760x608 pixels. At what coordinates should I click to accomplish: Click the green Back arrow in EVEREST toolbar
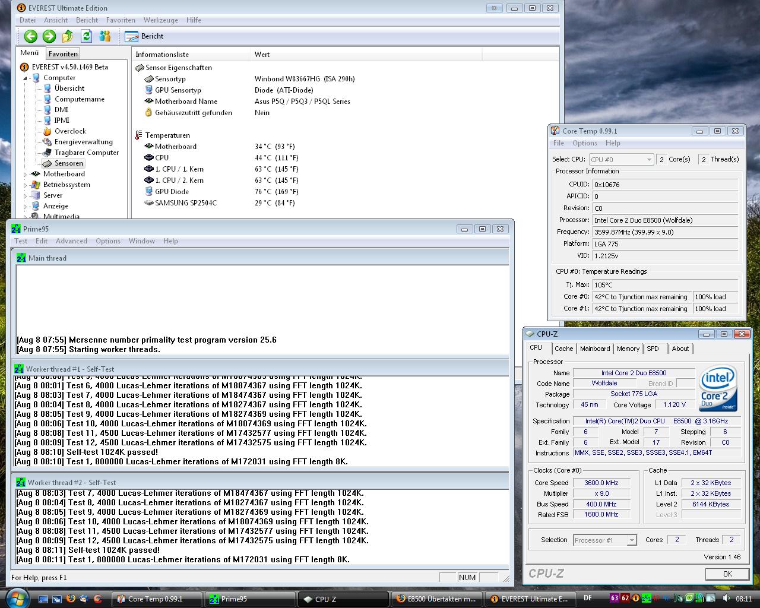(30, 36)
